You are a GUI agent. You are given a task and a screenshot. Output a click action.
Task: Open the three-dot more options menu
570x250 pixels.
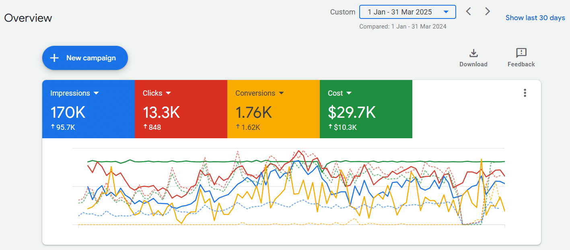point(525,93)
